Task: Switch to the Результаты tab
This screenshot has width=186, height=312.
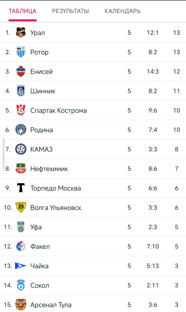Action: pyautogui.click(x=70, y=11)
